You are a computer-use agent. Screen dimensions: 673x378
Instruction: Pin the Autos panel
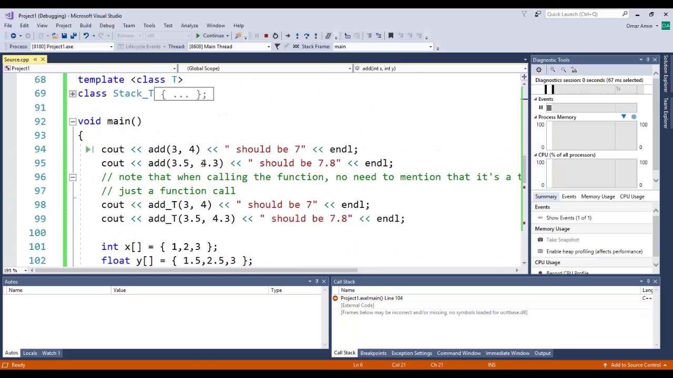pos(317,282)
